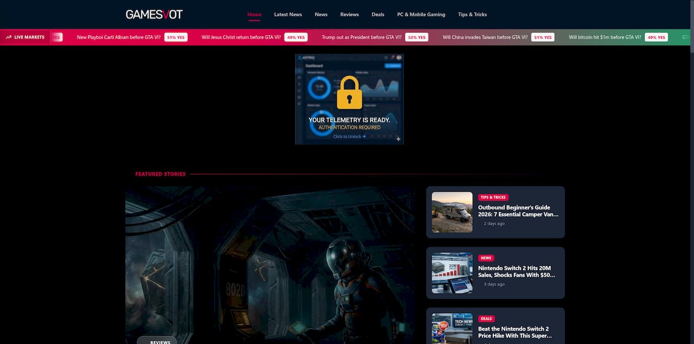The height and width of the screenshot is (344, 694).
Task: Click the Live Markets trend arrow icon
Action: [9, 37]
